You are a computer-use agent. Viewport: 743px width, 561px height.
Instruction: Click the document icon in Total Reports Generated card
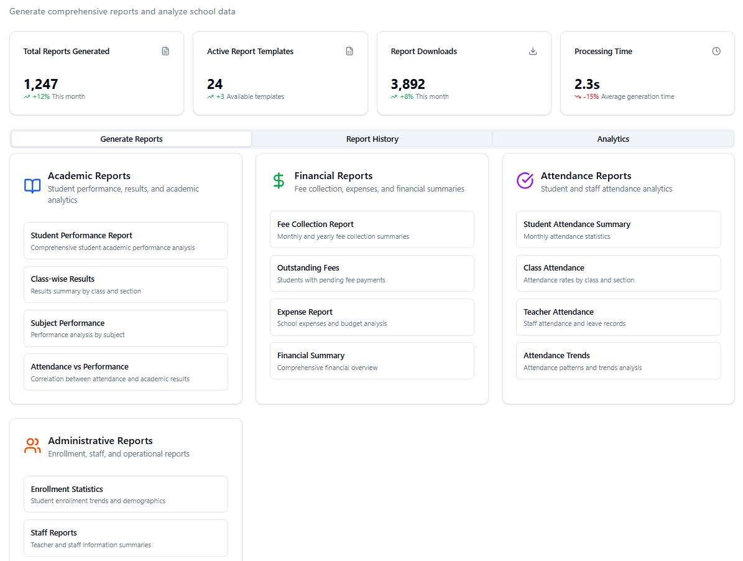click(165, 51)
